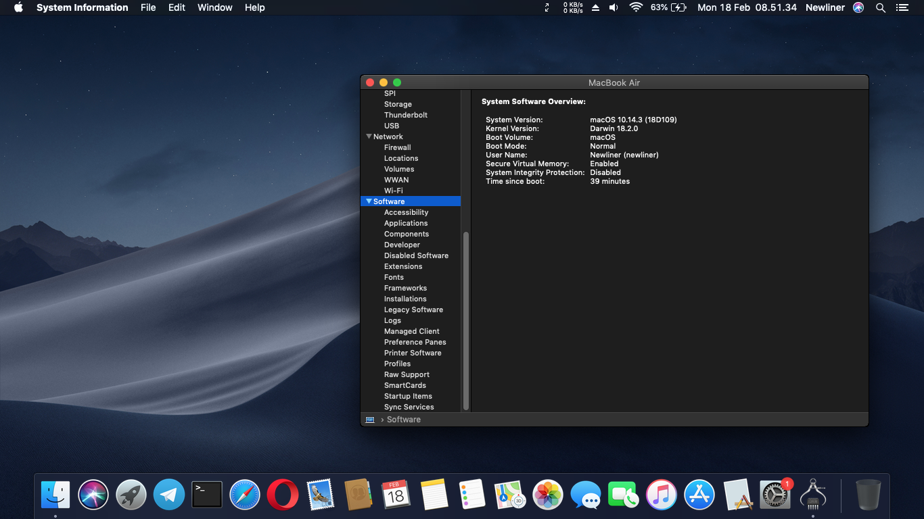Collapse the Software category triangle

pyautogui.click(x=369, y=201)
